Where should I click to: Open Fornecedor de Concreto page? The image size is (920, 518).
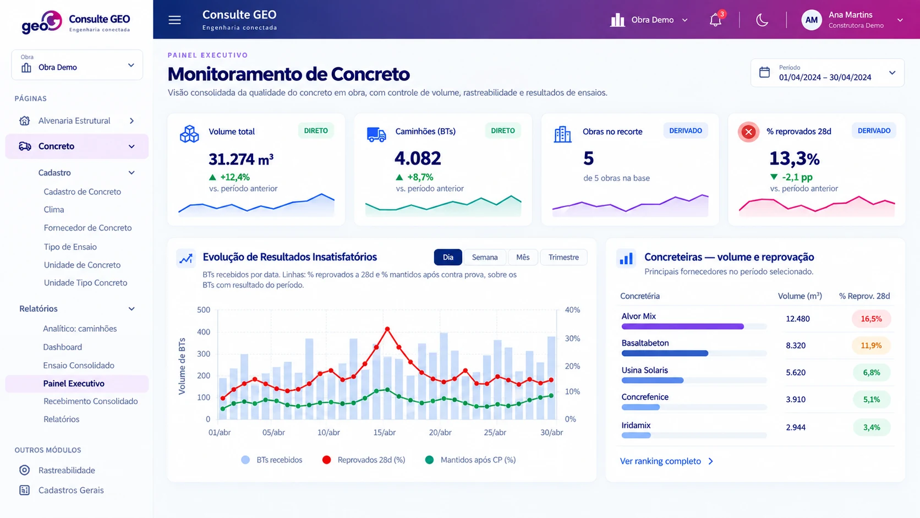tap(87, 228)
